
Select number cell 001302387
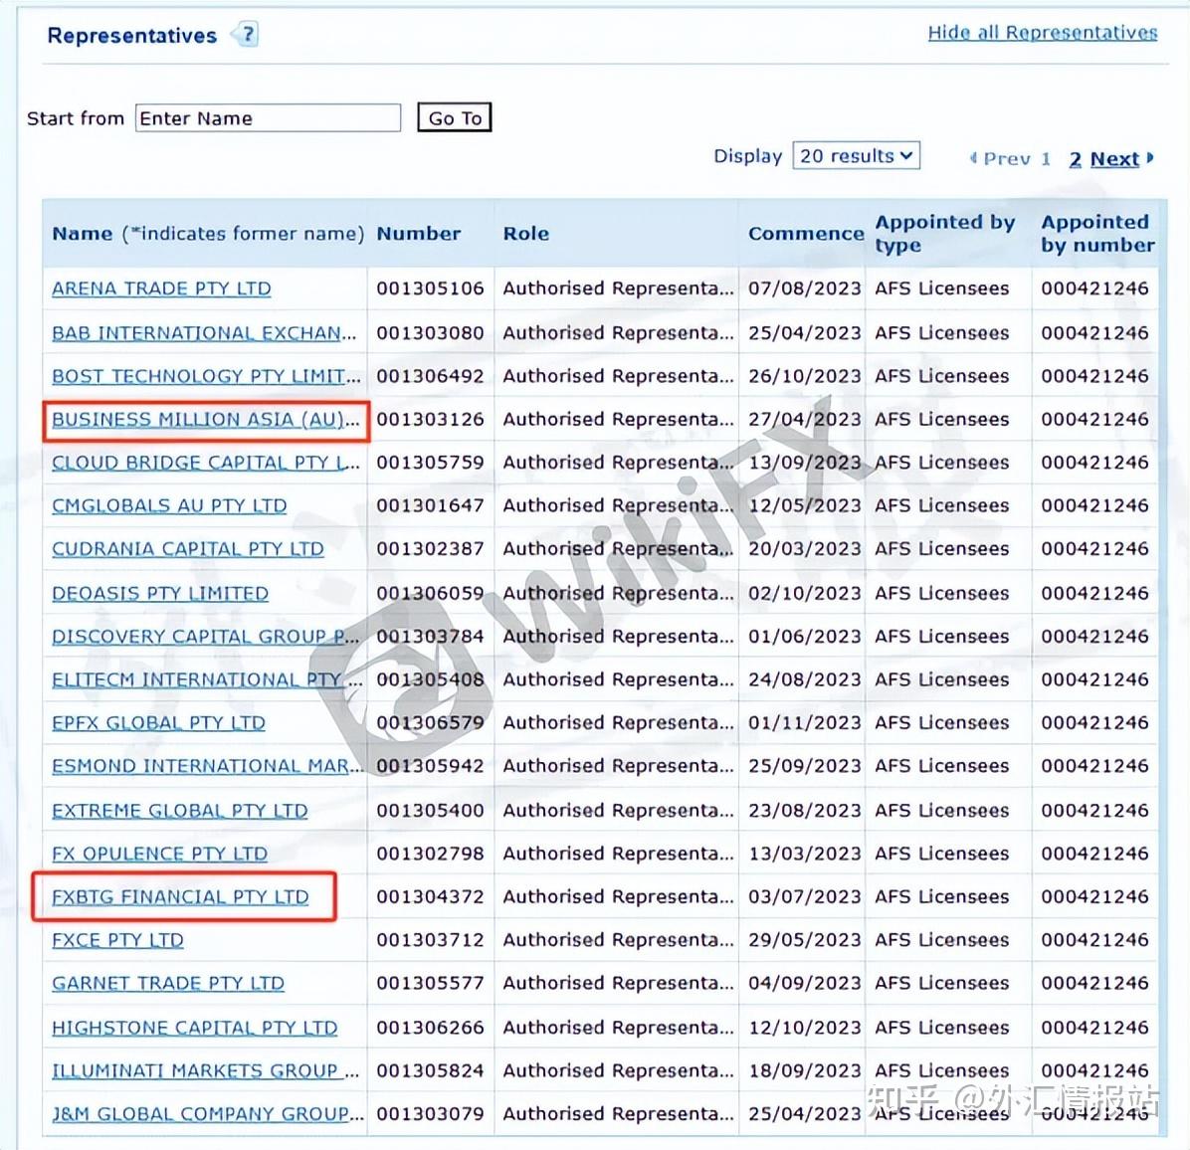point(430,549)
